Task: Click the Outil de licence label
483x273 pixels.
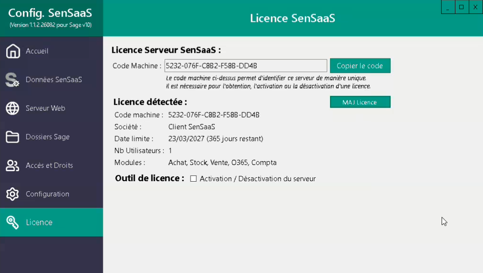Action: click(x=150, y=178)
